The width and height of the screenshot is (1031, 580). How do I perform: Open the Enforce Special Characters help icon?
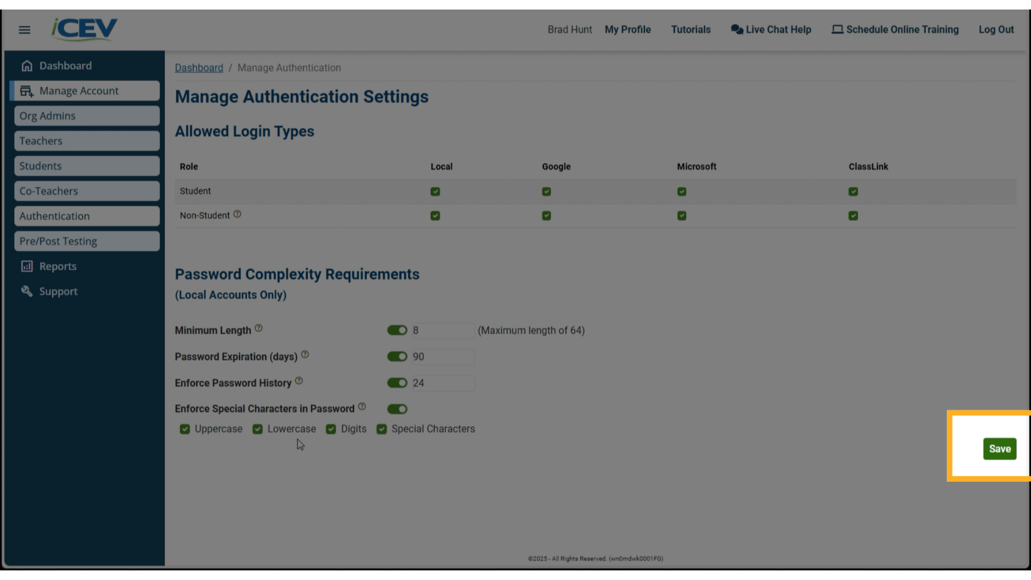coord(362,407)
